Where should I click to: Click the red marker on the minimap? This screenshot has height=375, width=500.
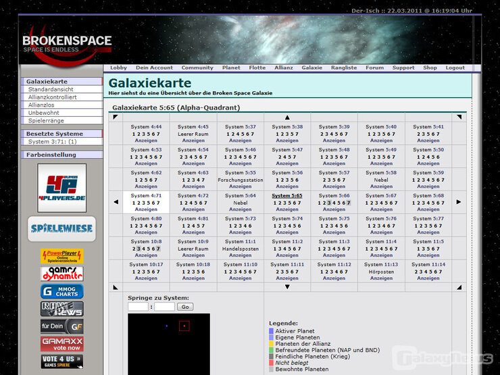click(x=184, y=326)
